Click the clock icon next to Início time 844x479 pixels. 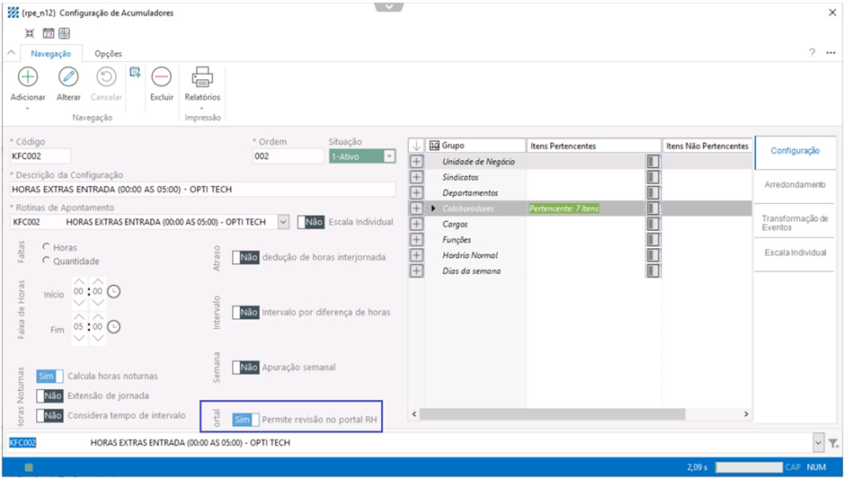(x=114, y=292)
